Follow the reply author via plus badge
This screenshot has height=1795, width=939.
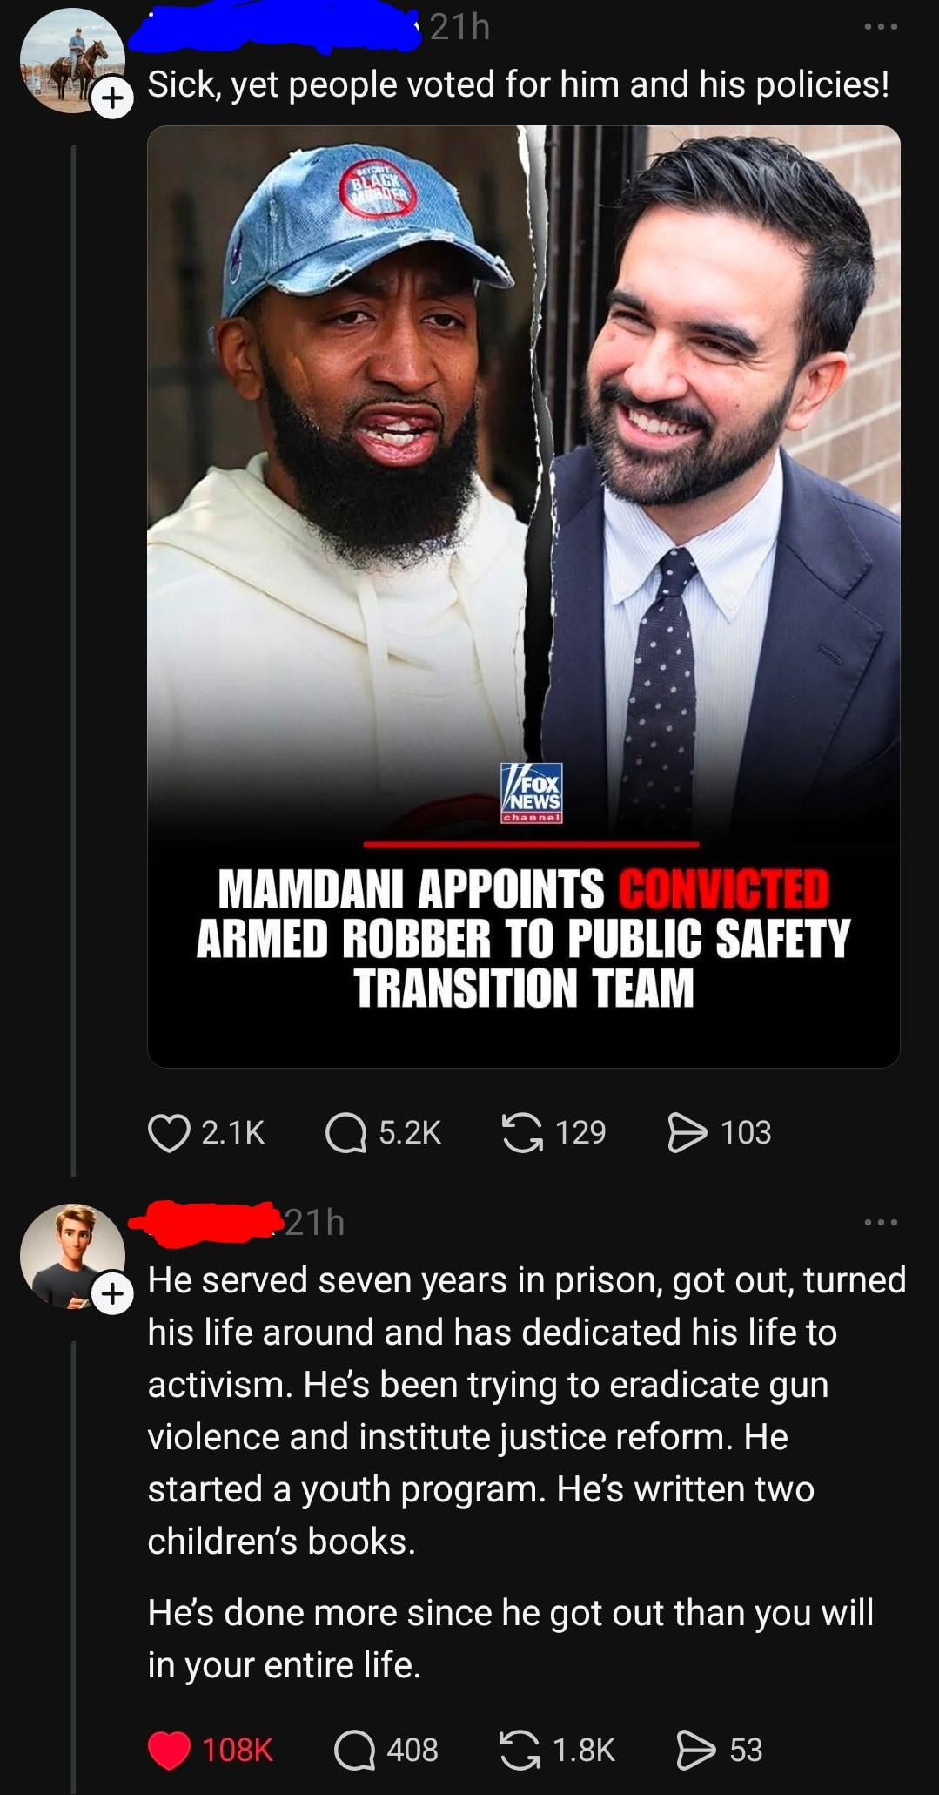tap(112, 1294)
